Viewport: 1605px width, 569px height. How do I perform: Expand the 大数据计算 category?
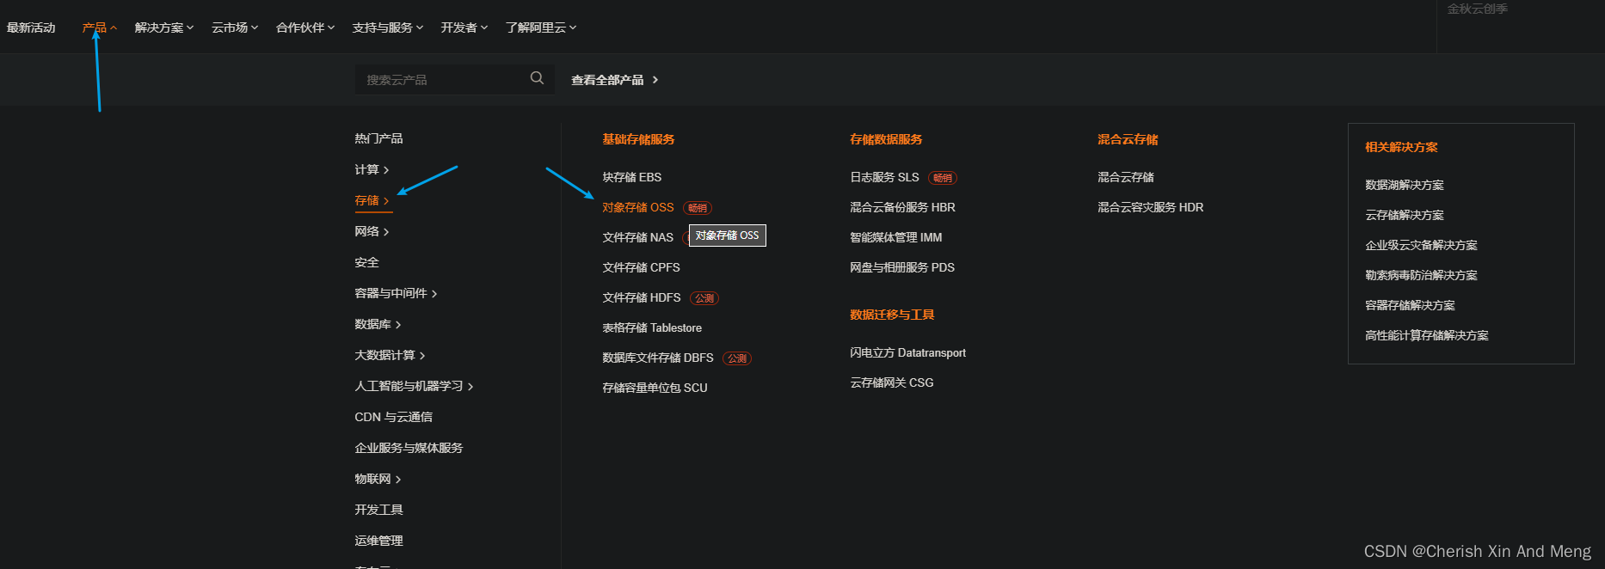tap(390, 355)
